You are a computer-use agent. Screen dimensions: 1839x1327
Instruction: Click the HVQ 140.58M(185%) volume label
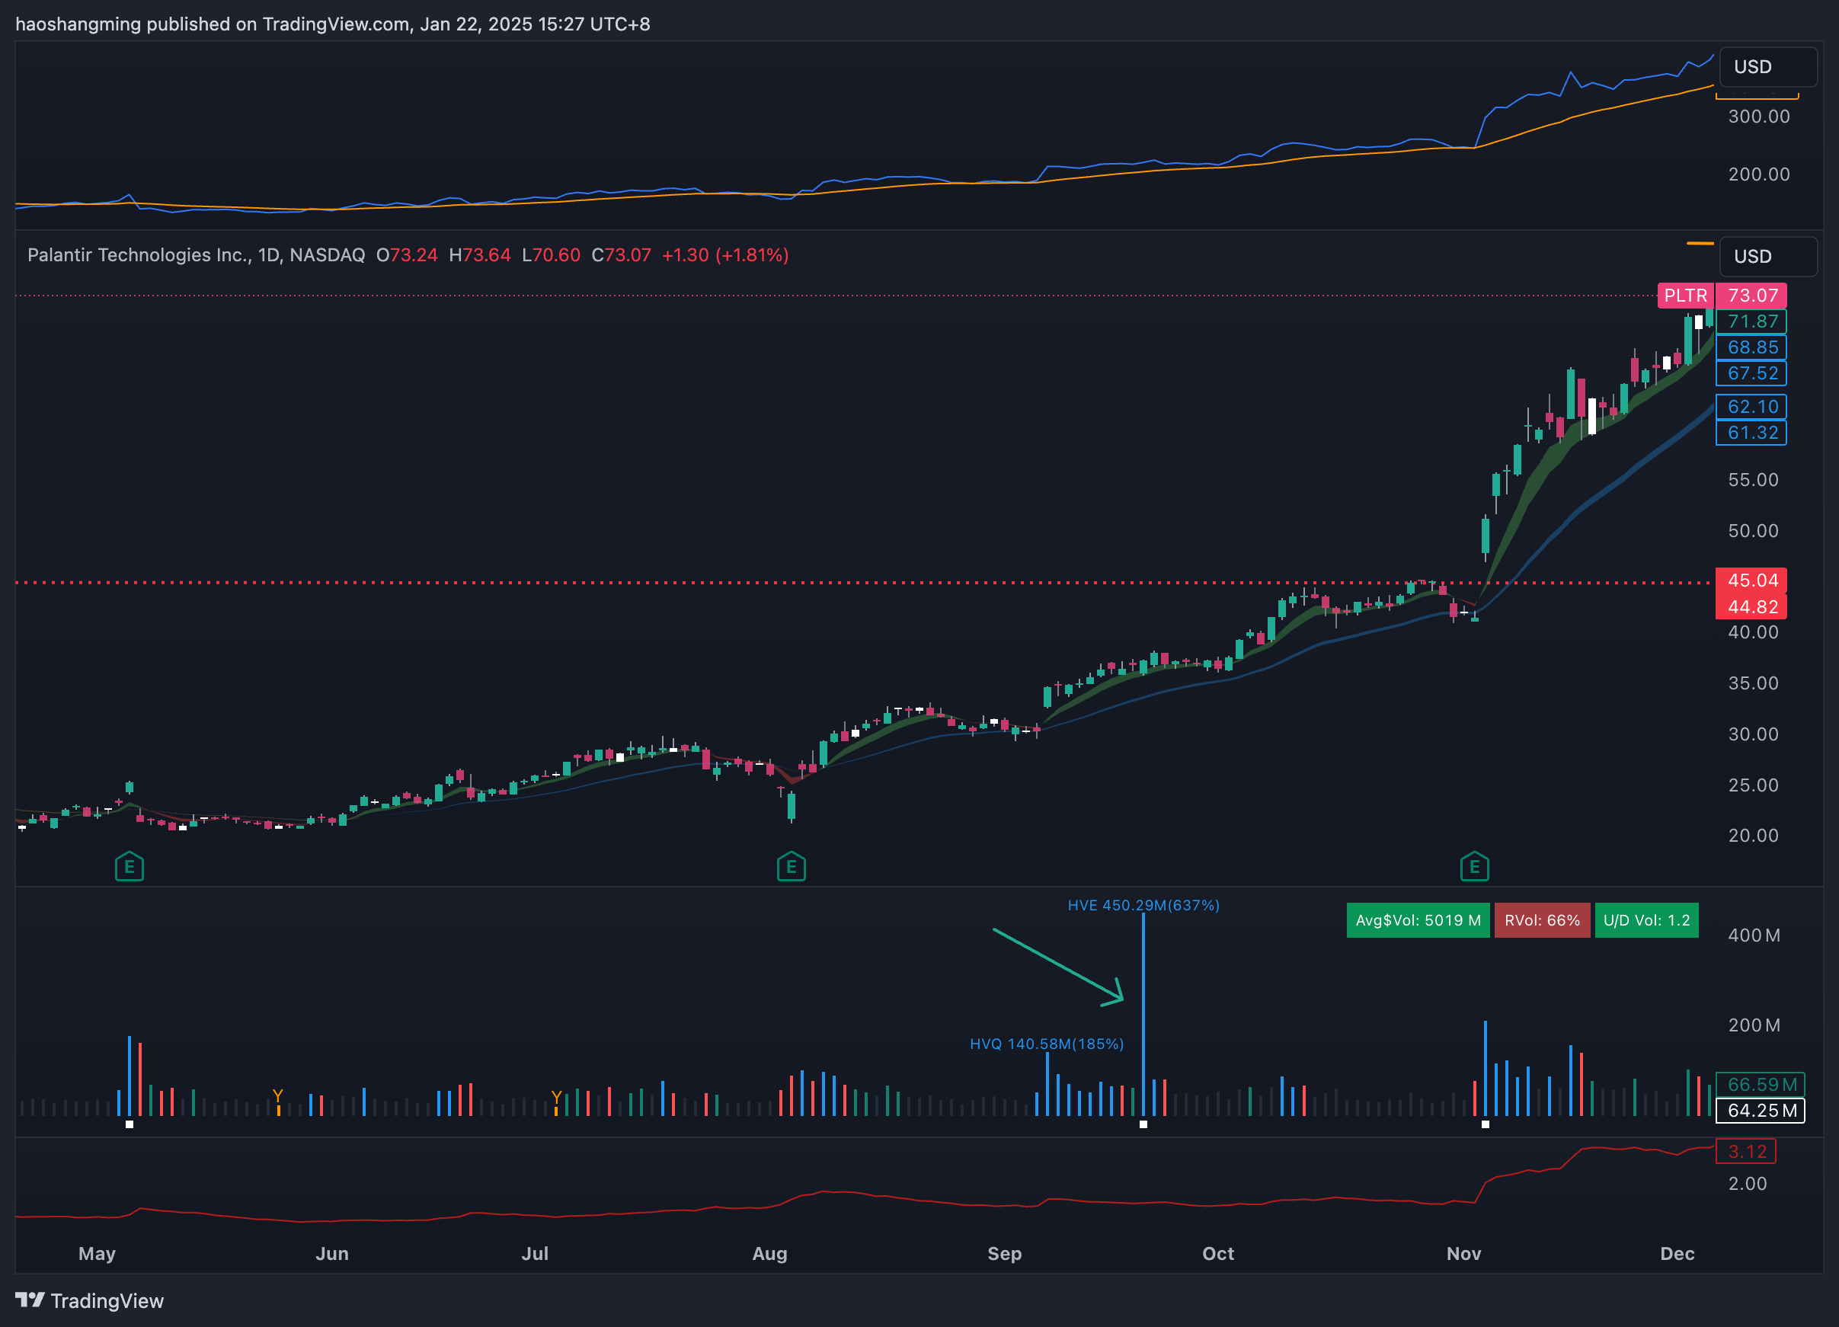point(1046,1044)
